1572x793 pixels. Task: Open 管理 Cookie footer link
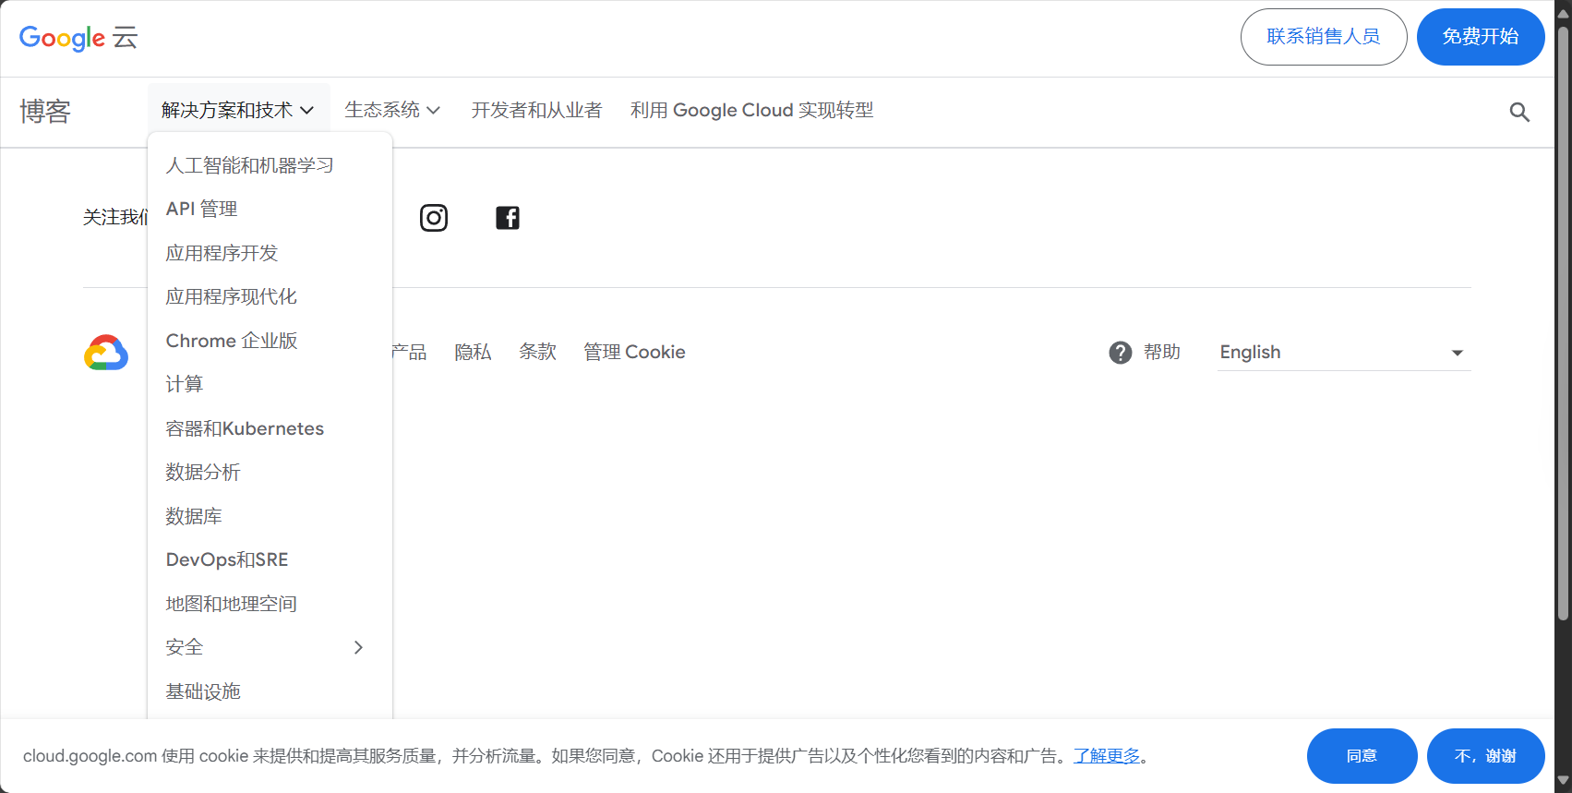pyautogui.click(x=634, y=353)
